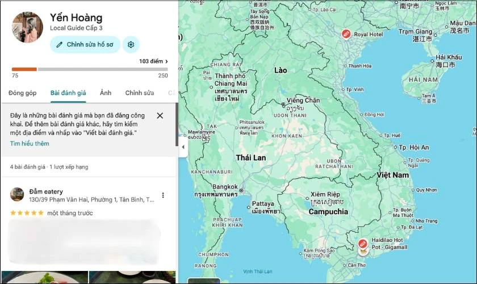Click the five-star rating of Đẫm eatery
The image size is (477, 284).
[27, 213]
